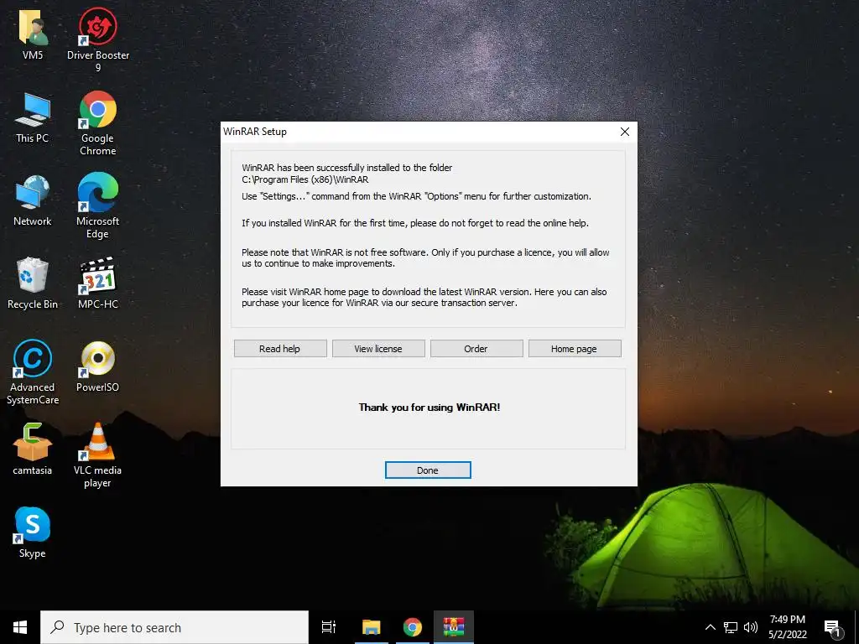Viewport: 859px width, 644px height.
Task: Open the Read help button
Action: coord(280,348)
